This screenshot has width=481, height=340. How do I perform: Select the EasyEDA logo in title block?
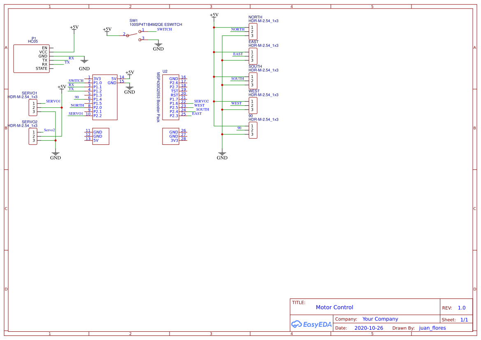(311, 324)
